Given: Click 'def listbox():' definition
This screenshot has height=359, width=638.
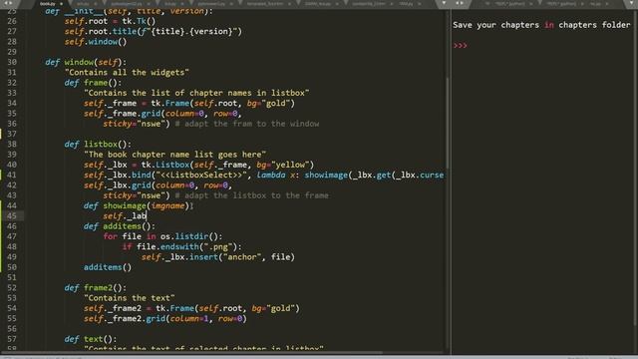Looking at the screenshot, I should coord(98,144).
